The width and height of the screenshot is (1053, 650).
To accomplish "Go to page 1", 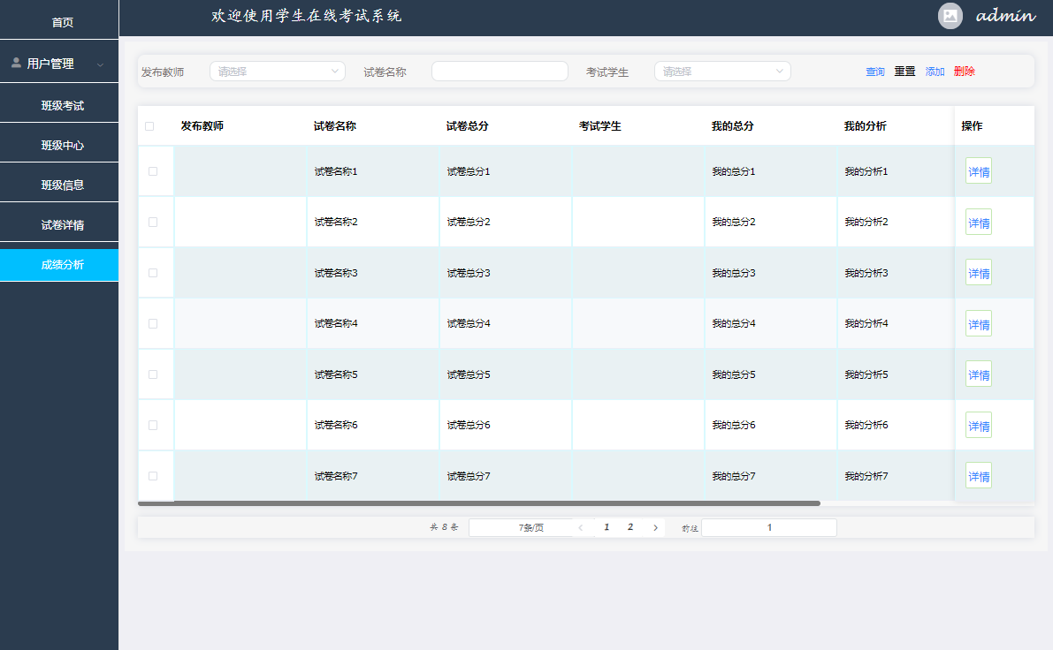I will pyautogui.click(x=607, y=527).
